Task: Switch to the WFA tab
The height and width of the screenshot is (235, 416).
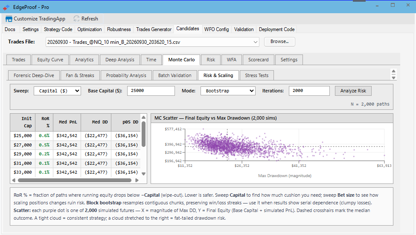Action: pyautogui.click(x=232, y=60)
